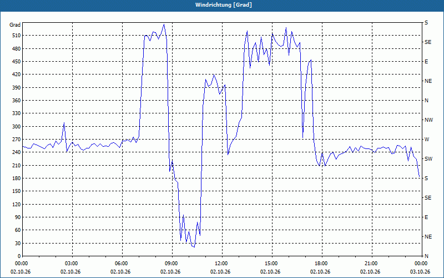This screenshot has width=444, height=278.
Task: Select the "12:00" time label
Action: 221,264
